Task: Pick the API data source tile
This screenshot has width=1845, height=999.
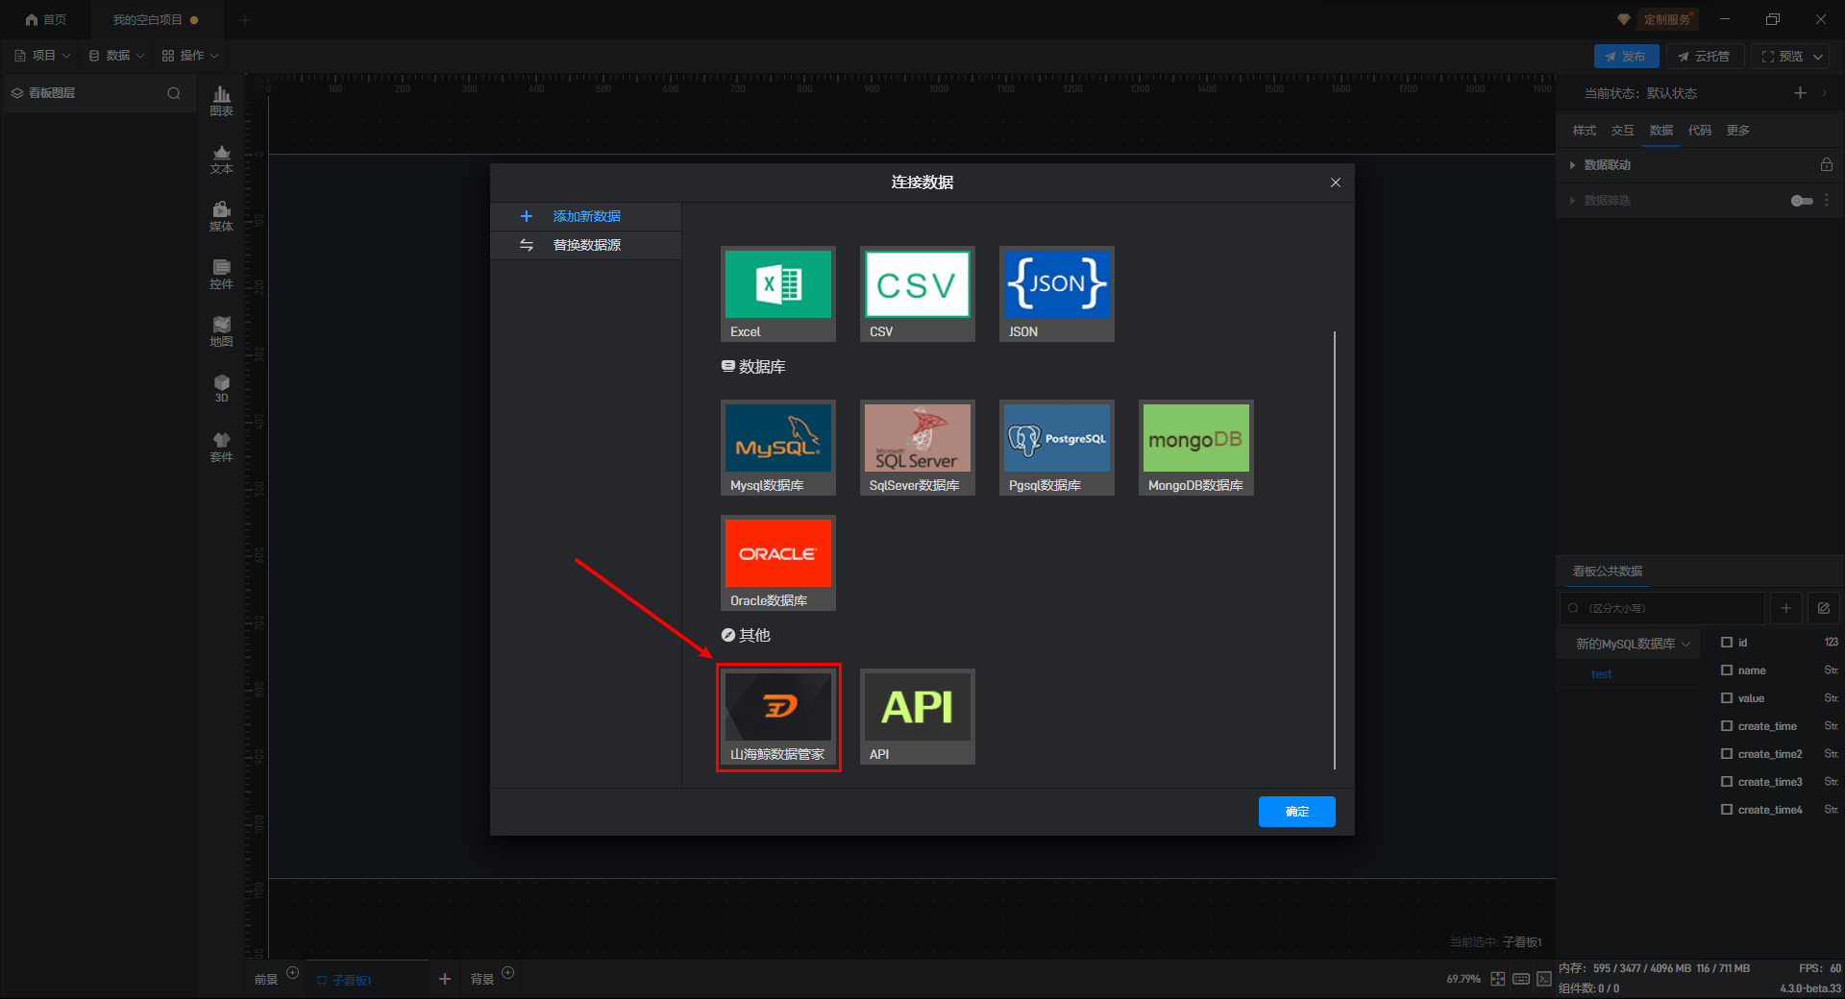Action: pyautogui.click(x=917, y=717)
